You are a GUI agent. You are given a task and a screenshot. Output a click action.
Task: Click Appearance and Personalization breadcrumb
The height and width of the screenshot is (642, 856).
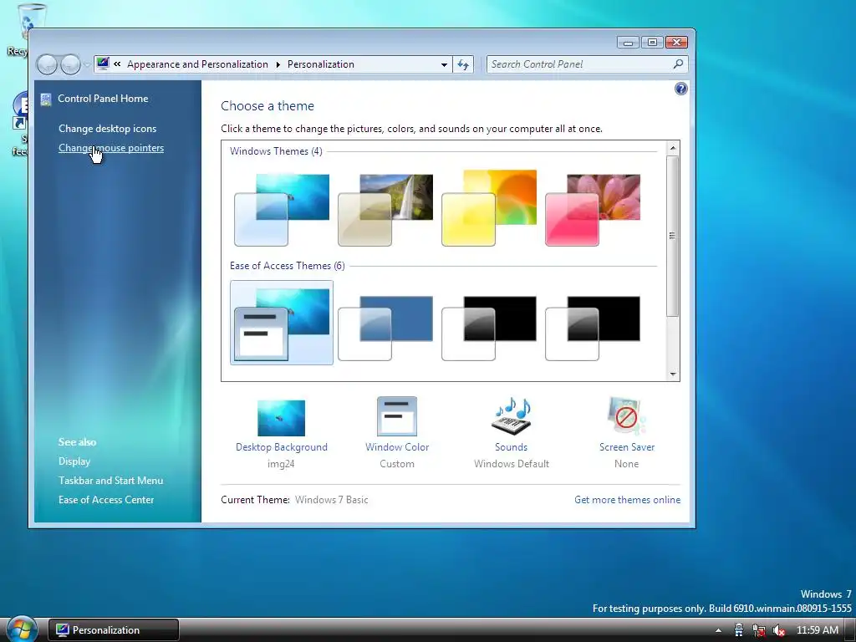(x=197, y=64)
